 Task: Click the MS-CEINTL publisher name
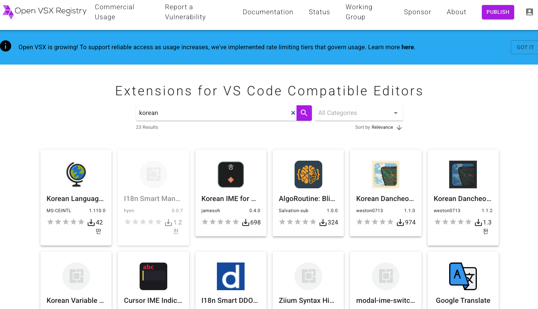click(x=59, y=211)
